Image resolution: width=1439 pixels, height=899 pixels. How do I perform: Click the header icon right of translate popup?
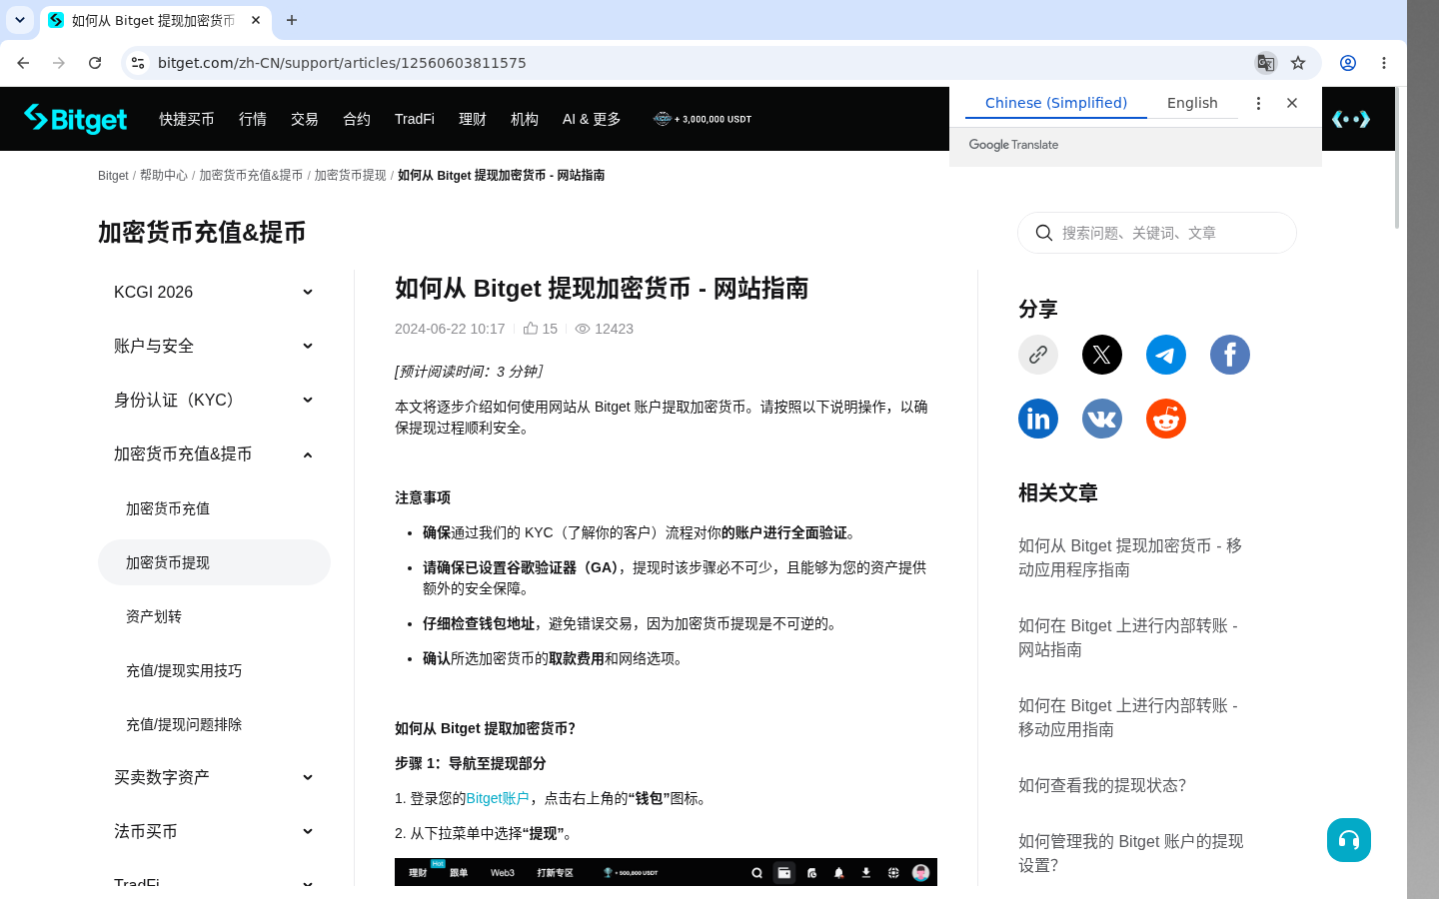point(1351,119)
